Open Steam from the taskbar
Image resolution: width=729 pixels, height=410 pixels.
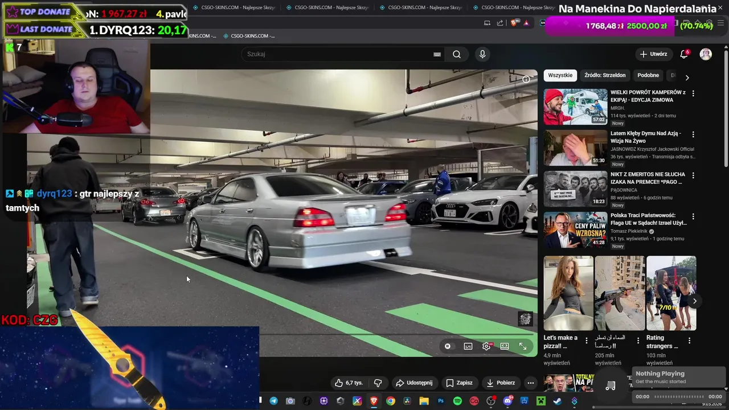pos(557,401)
